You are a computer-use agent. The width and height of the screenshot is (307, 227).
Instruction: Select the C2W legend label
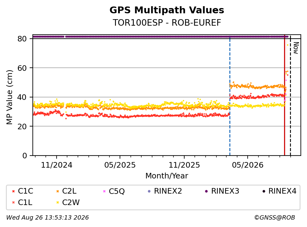(71, 203)
